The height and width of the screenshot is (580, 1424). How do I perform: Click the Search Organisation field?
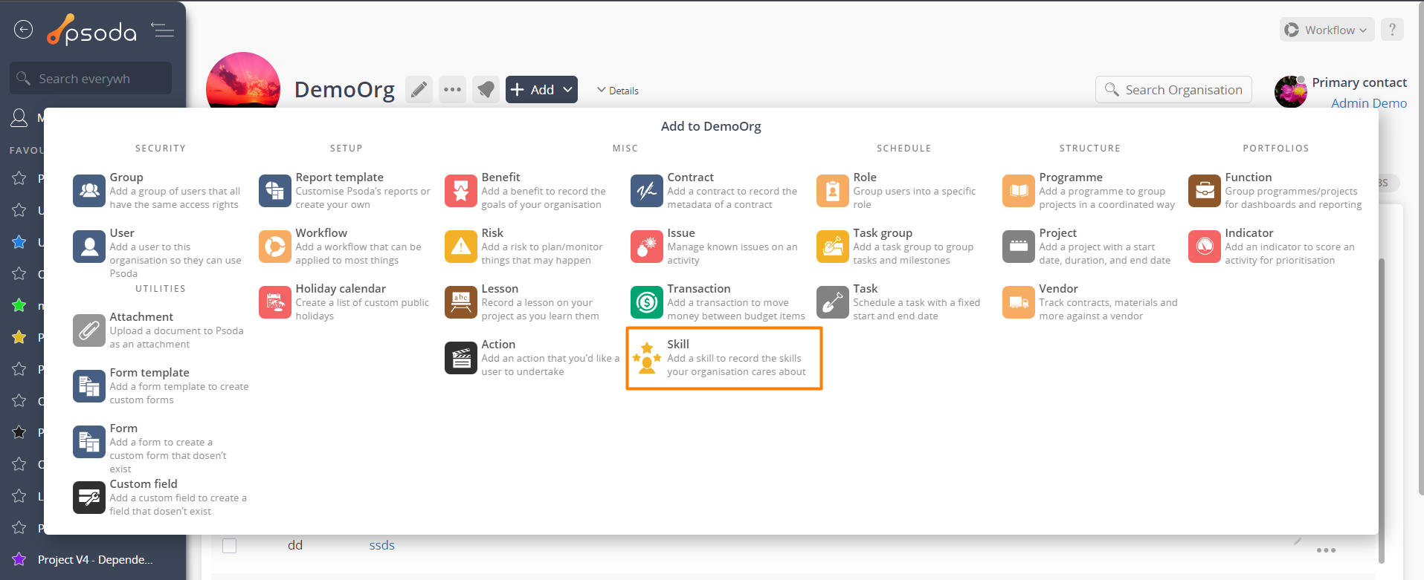1182,90
